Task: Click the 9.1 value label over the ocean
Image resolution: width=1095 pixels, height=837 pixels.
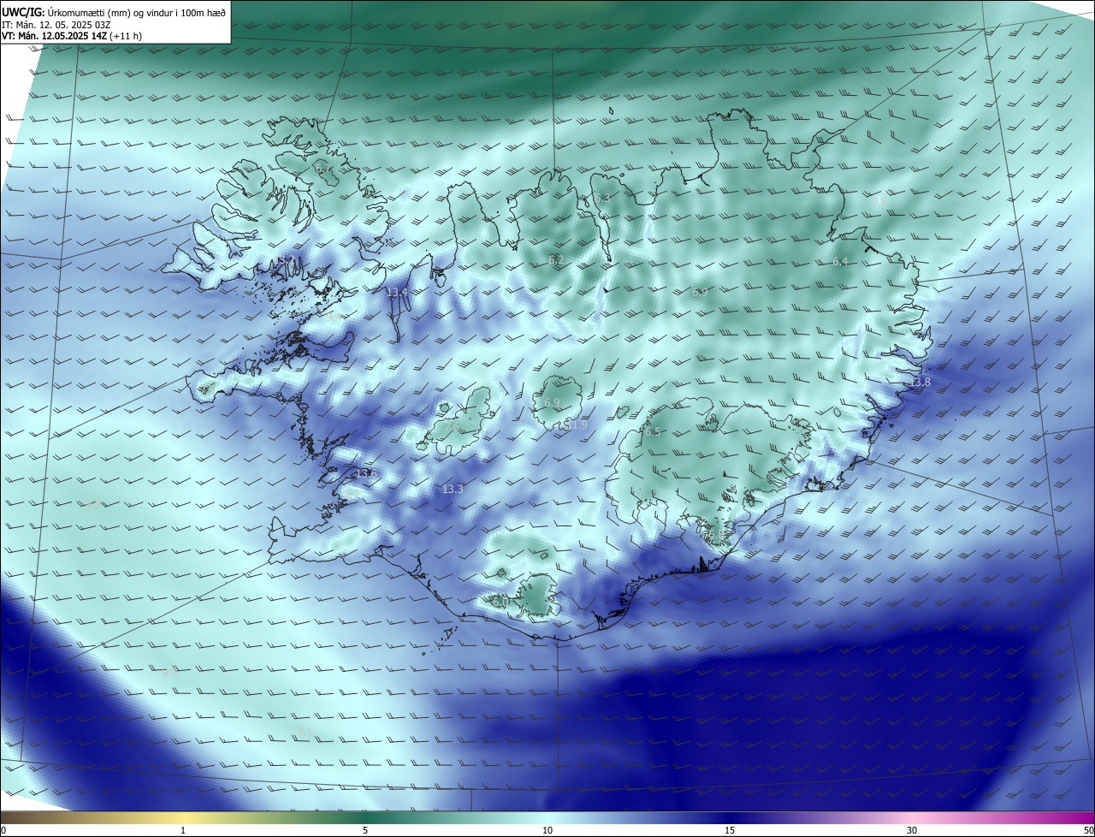Action: pos(304,732)
